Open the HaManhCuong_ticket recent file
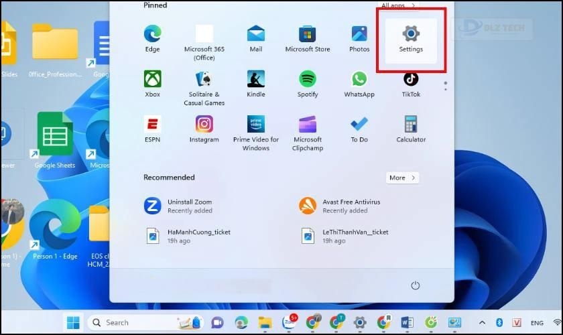The width and height of the screenshot is (563, 335). 188,237
